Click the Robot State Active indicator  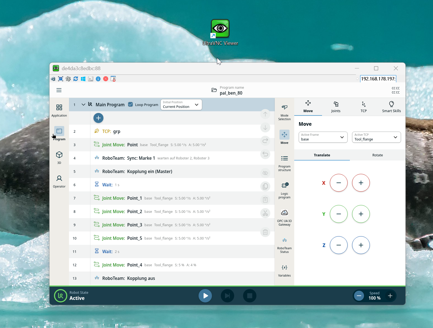pos(71,296)
